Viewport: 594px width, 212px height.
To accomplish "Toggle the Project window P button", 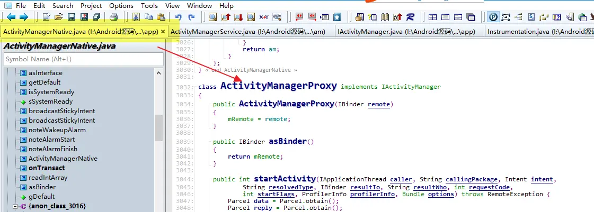I will coord(493,16).
